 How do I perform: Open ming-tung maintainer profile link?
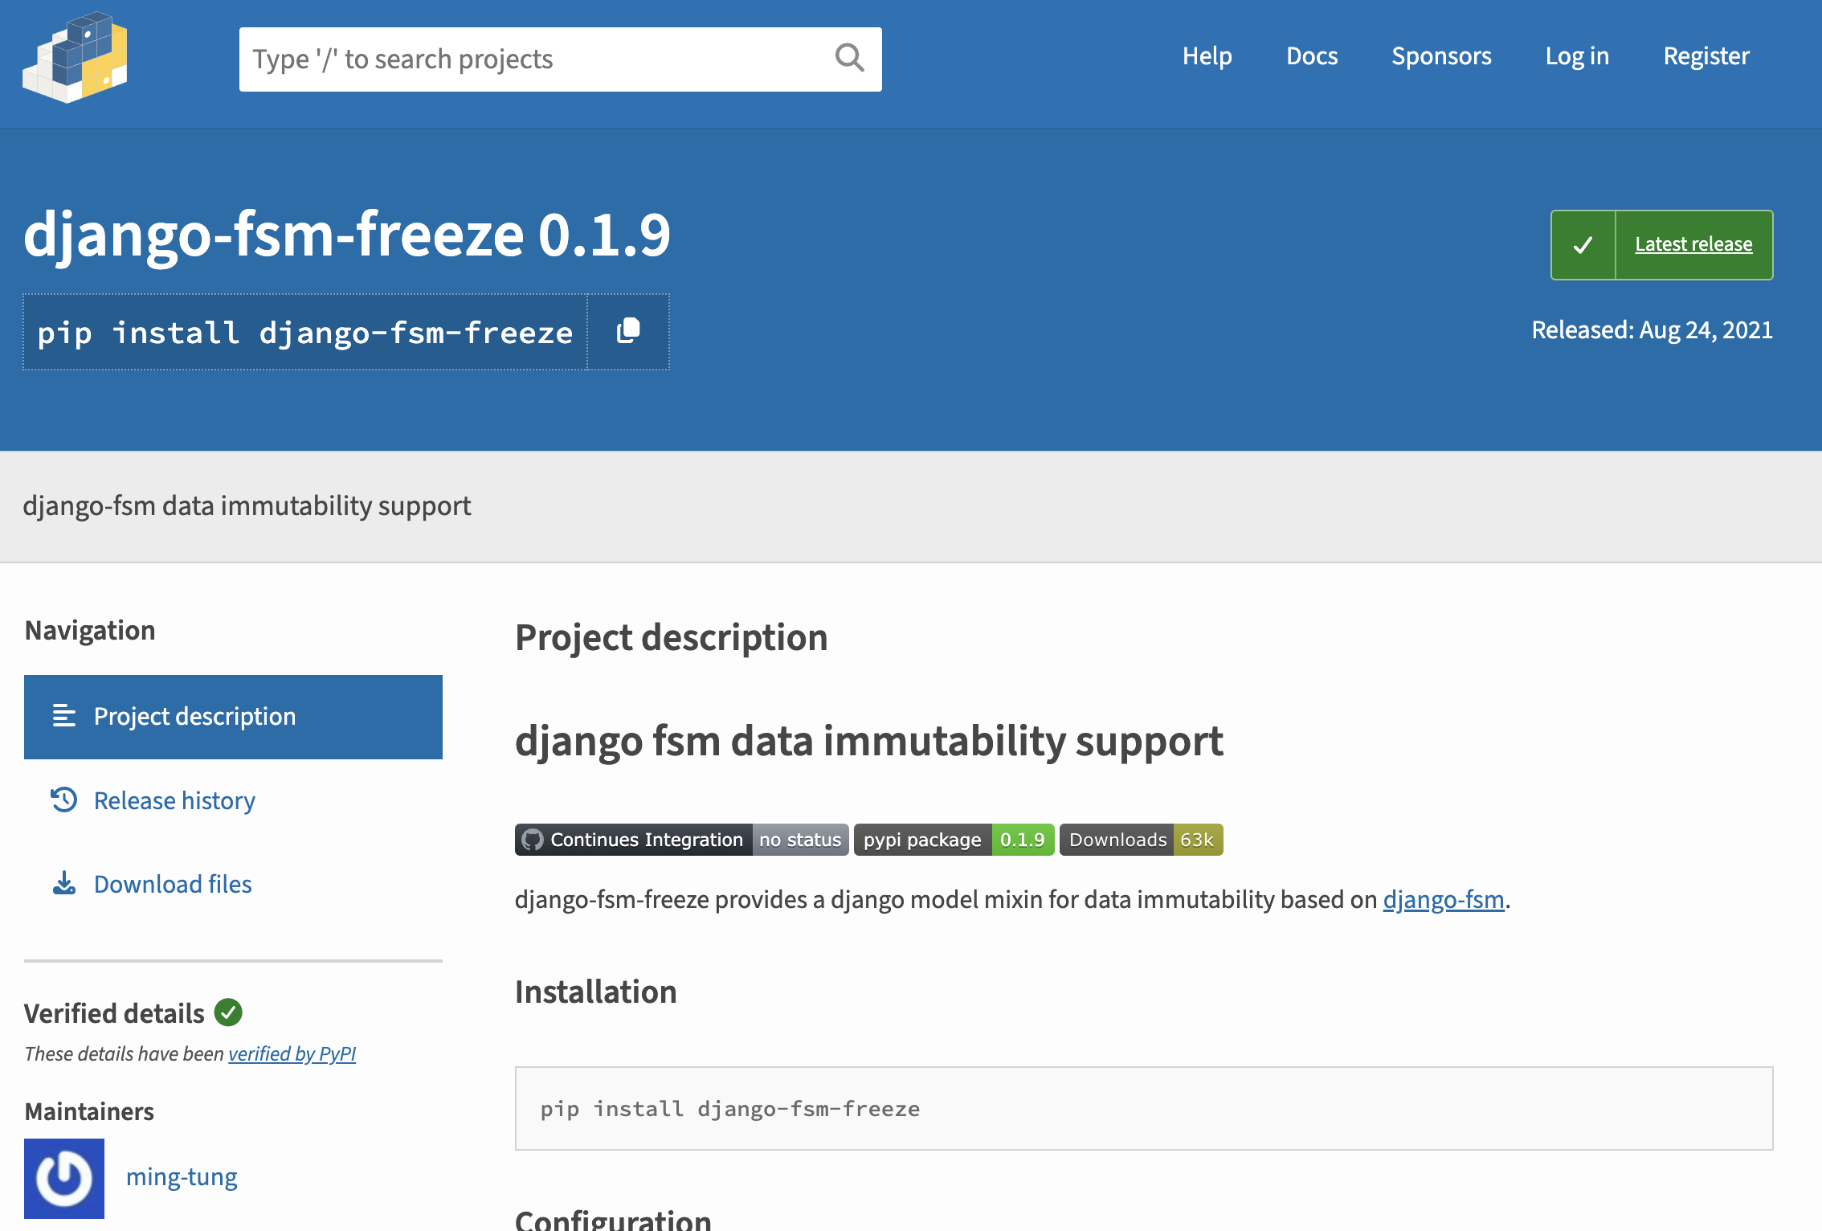click(x=182, y=1177)
